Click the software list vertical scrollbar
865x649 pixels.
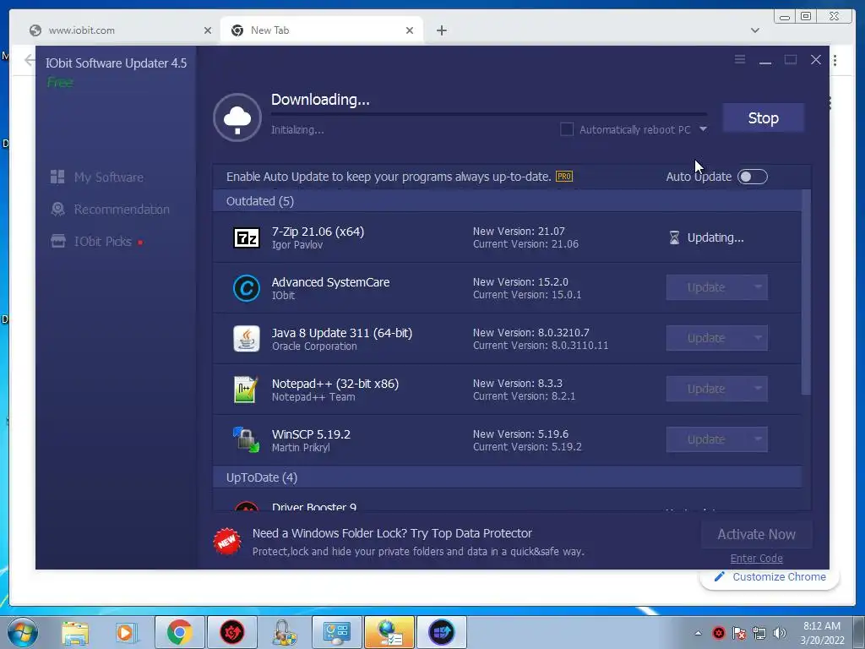pos(806,292)
